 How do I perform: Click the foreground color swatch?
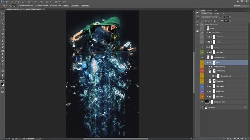pos(2,84)
